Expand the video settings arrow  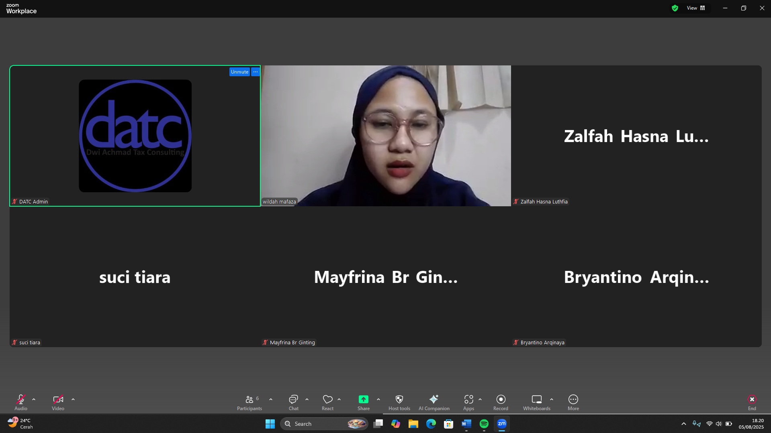[x=73, y=399]
